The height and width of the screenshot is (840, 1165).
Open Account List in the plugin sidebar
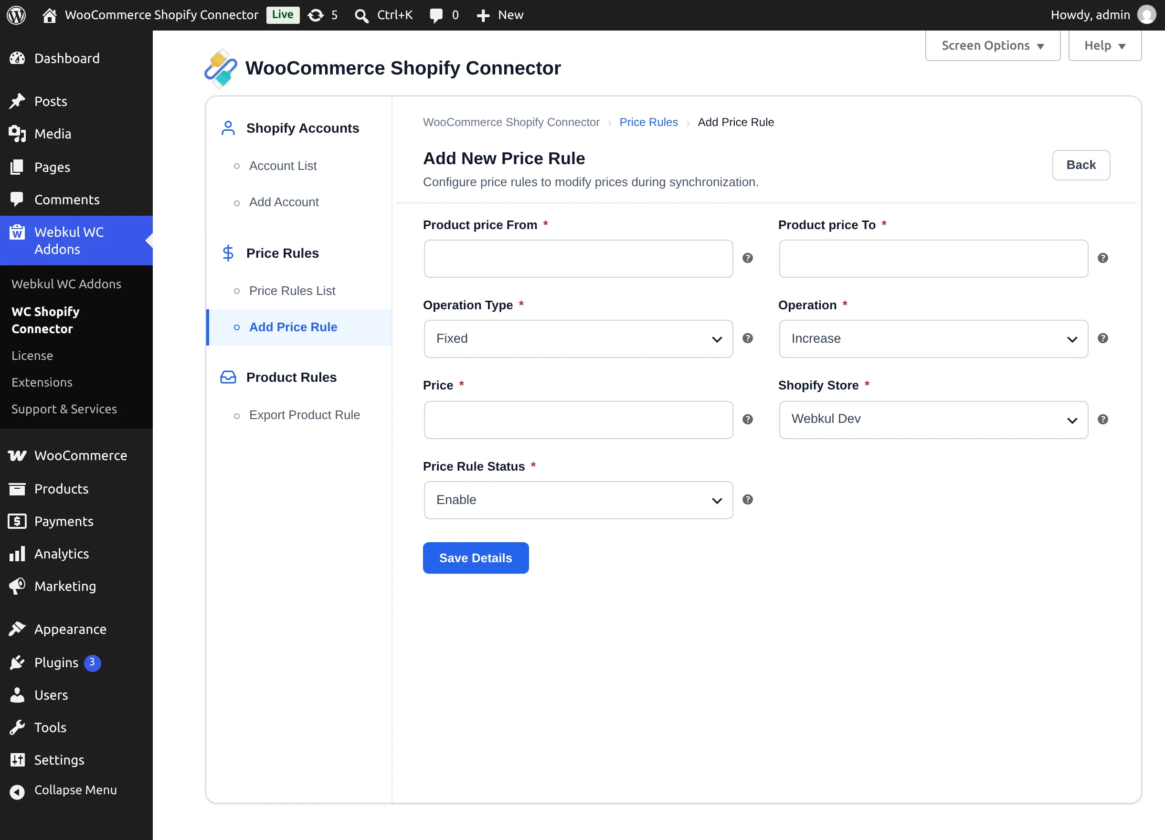[x=283, y=166]
